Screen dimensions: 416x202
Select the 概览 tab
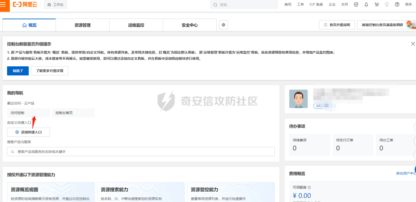click(x=29, y=25)
